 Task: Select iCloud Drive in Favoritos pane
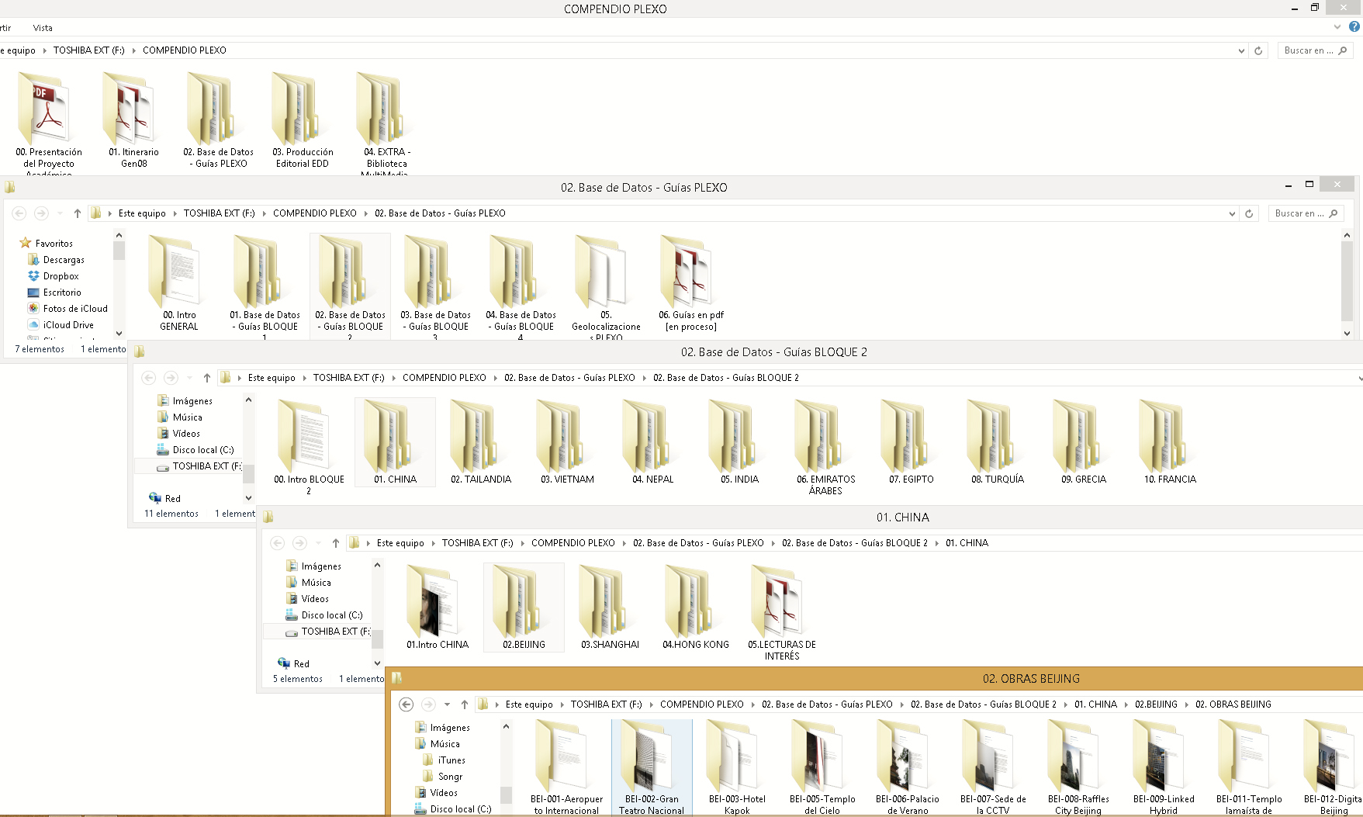click(x=68, y=325)
